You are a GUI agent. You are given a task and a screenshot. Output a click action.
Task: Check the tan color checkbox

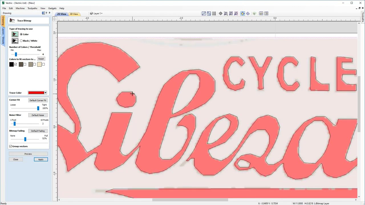35,64
